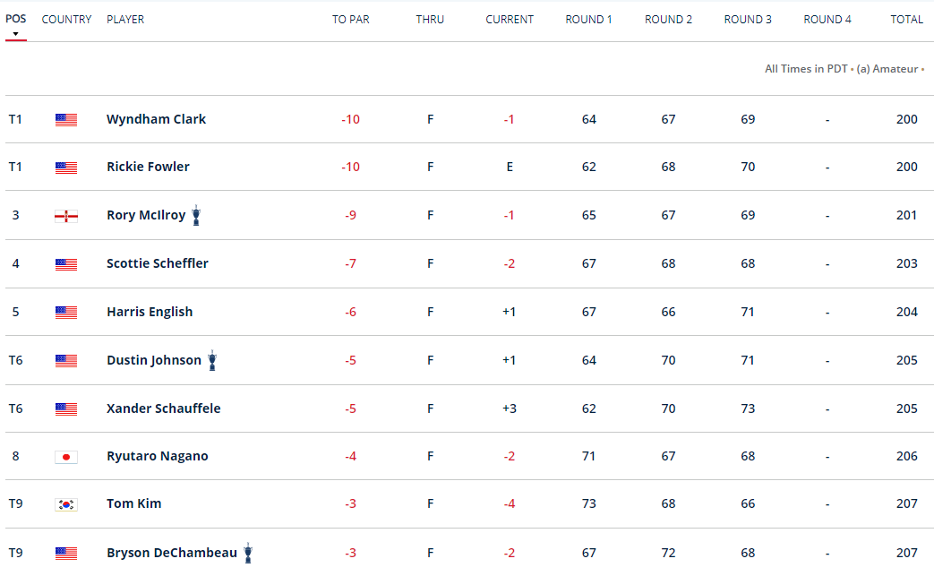Click the trophy icon beside Bryson DeChambeau
934x576 pixels.
coord(248,553)
